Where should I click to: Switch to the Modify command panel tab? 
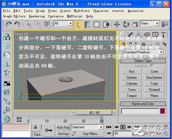(x=130, y=35)
